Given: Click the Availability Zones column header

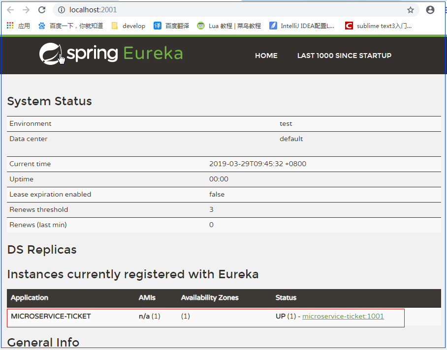Looking at the screenshot, I should [x=210, y=297].
